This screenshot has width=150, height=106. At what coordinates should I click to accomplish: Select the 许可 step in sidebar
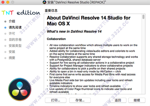point(12,34)
